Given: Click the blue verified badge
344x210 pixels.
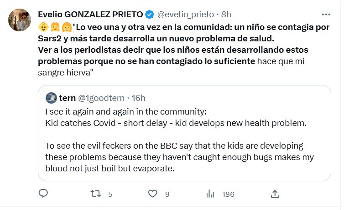Looking at the screenshot, I should coord(150,15).
